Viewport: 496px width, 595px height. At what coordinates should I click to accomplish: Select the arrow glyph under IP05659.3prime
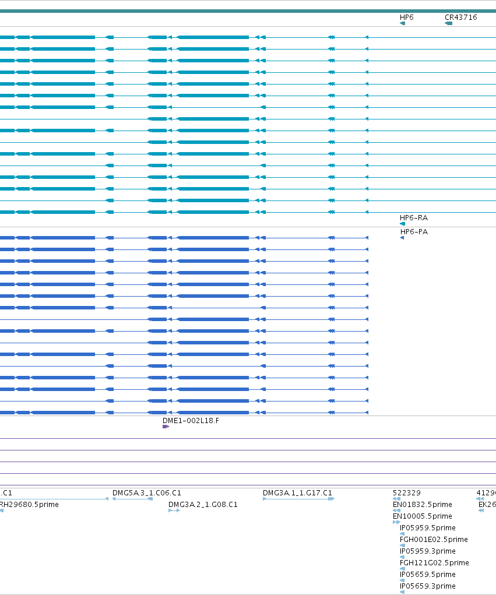[x=402, y=592]
